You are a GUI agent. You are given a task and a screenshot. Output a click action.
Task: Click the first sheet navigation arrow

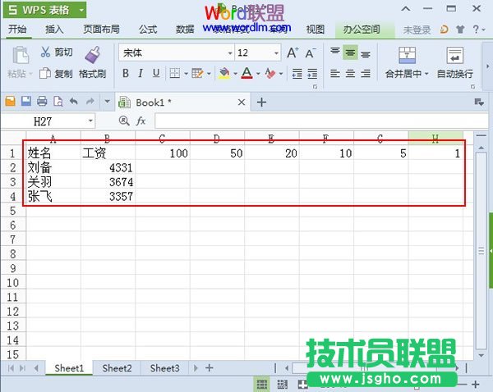11,368
